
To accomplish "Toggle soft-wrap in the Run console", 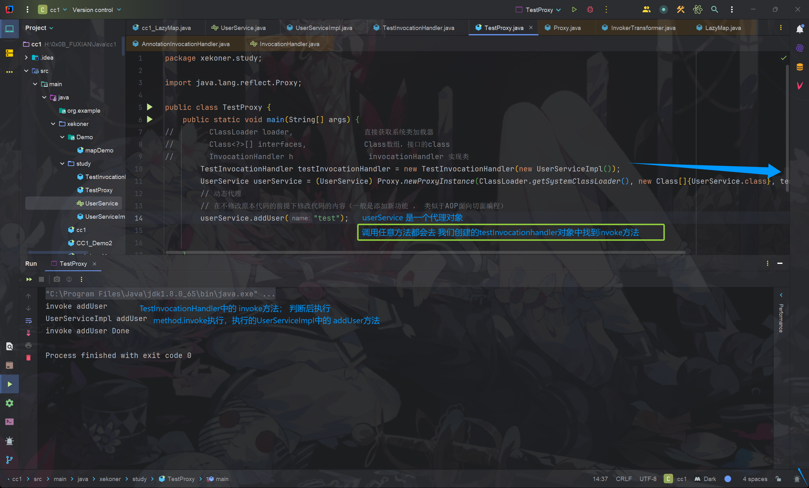I will (28, 321).
